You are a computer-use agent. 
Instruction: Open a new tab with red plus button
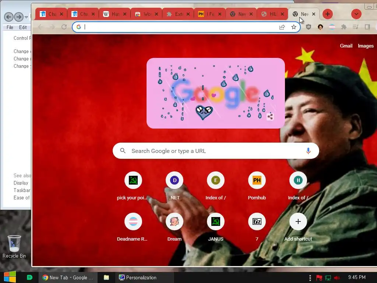tap(327, 14)
